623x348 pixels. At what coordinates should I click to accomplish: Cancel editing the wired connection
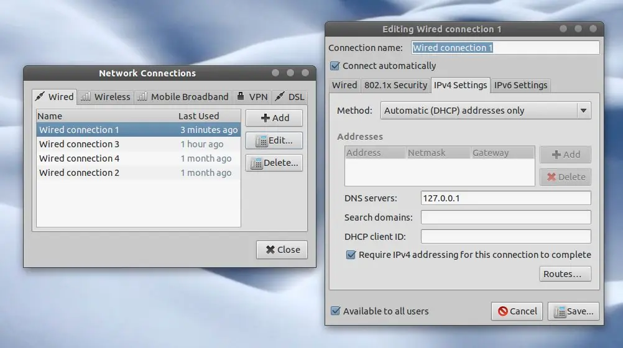coord(517,311)
